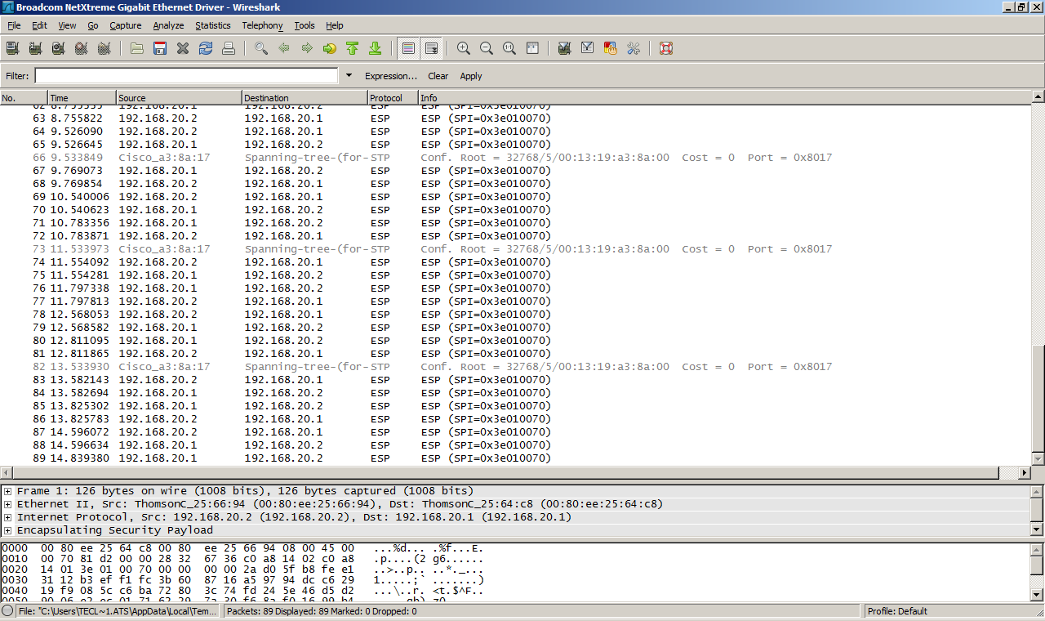
Task: Open filter history dropdown arrow
Action: [x=349, y=75]
